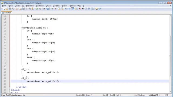Print the document using the printer icon
This screenshot has height=97, width=173.
(23, 9)
